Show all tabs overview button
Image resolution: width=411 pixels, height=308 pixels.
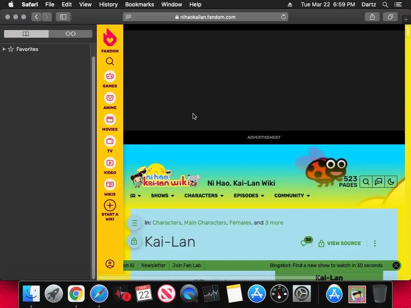390,17
